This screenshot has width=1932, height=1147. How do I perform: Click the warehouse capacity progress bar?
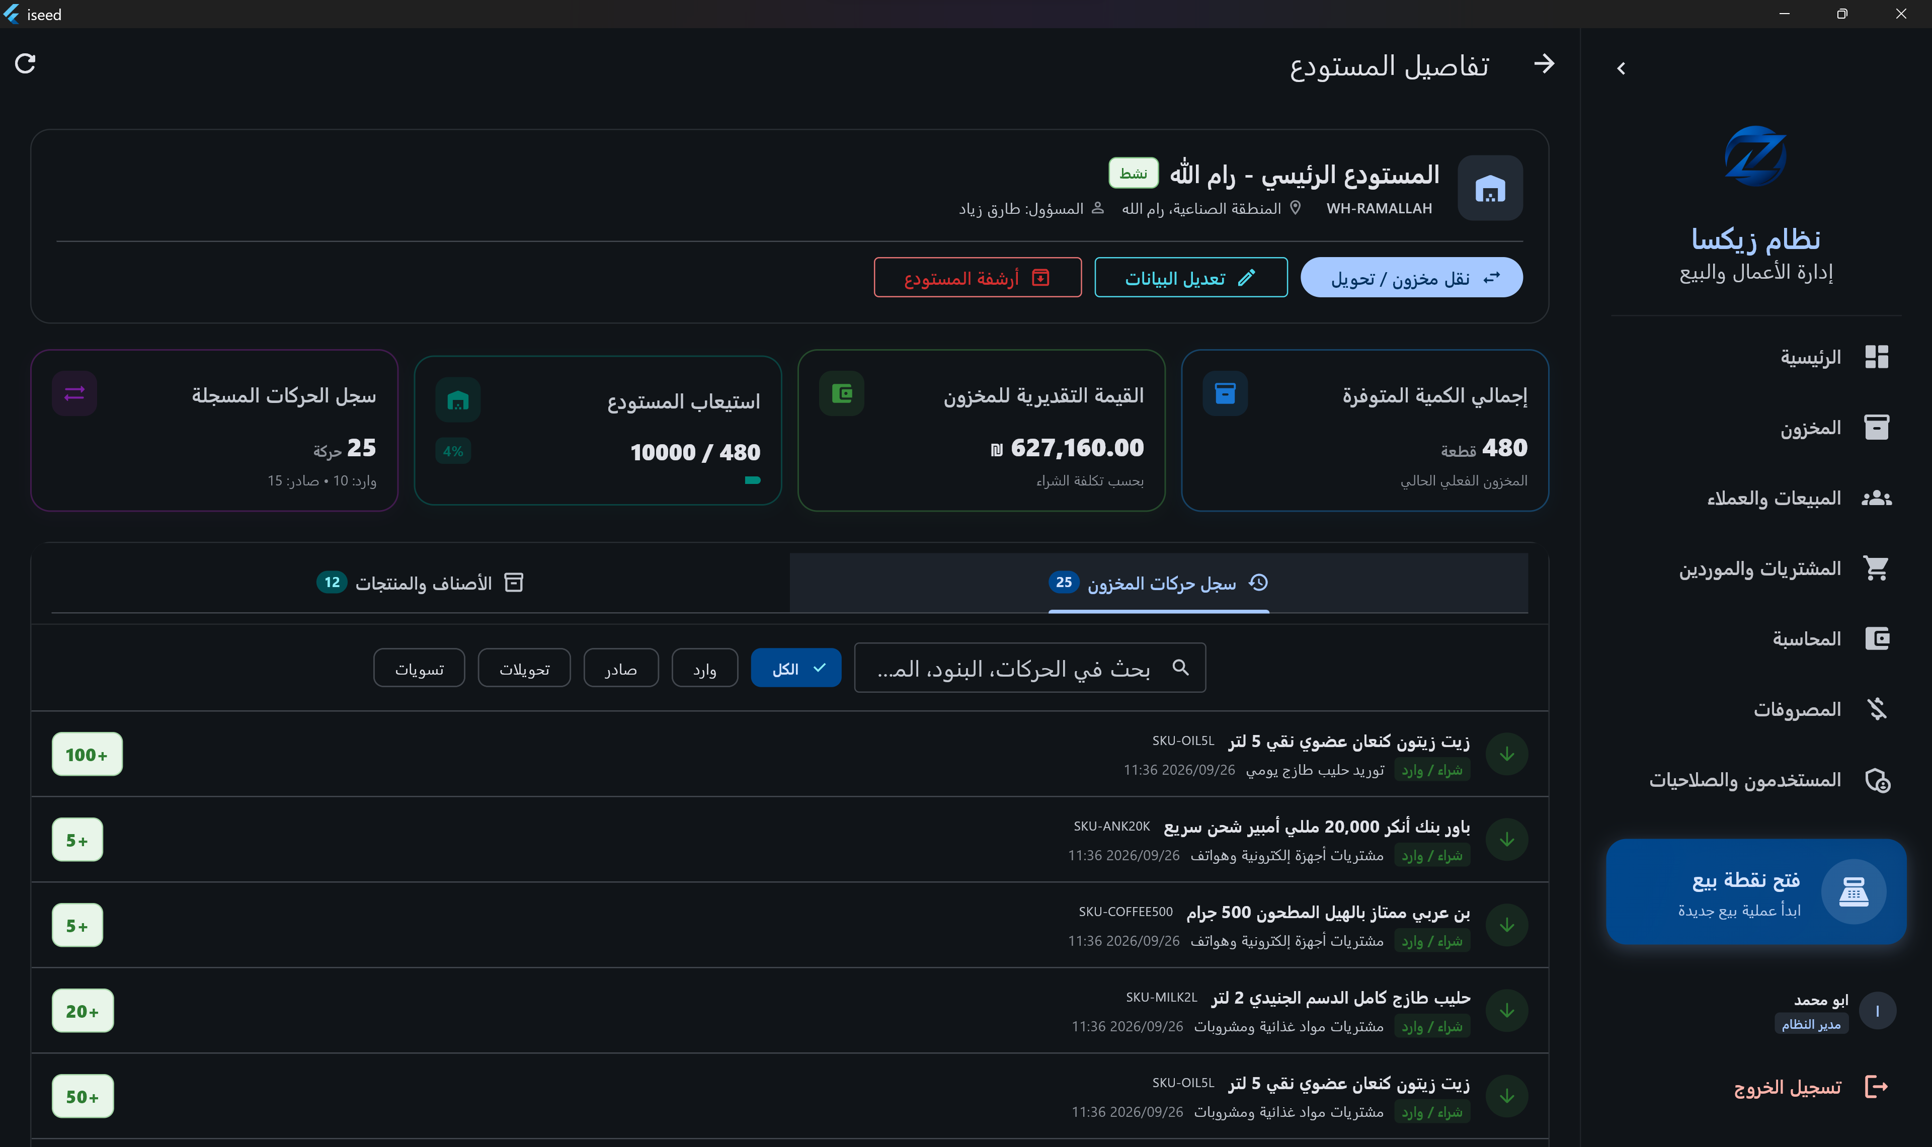(598, 480)
